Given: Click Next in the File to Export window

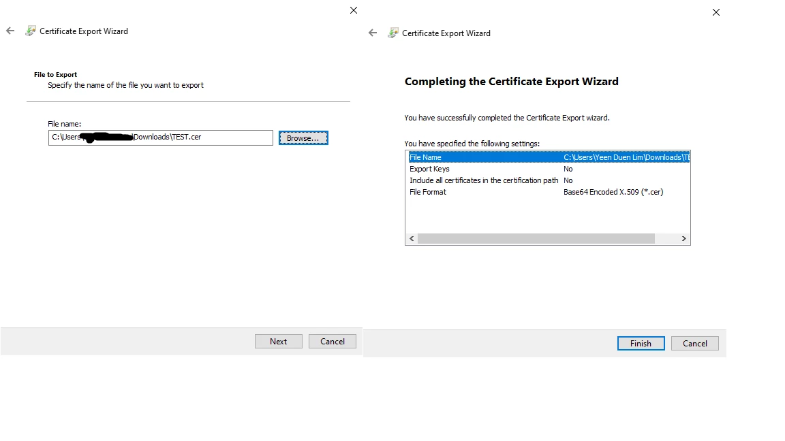Looking at the screenshot, I should pyautogui.click(x=278, y=342).
